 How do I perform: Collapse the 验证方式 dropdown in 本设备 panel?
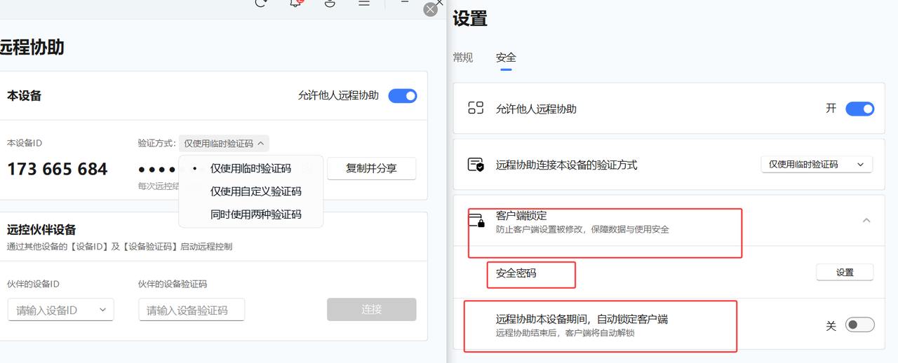[x=223, y=143]
